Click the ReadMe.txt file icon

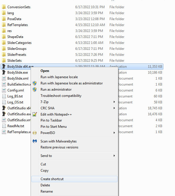coord(4,126)
